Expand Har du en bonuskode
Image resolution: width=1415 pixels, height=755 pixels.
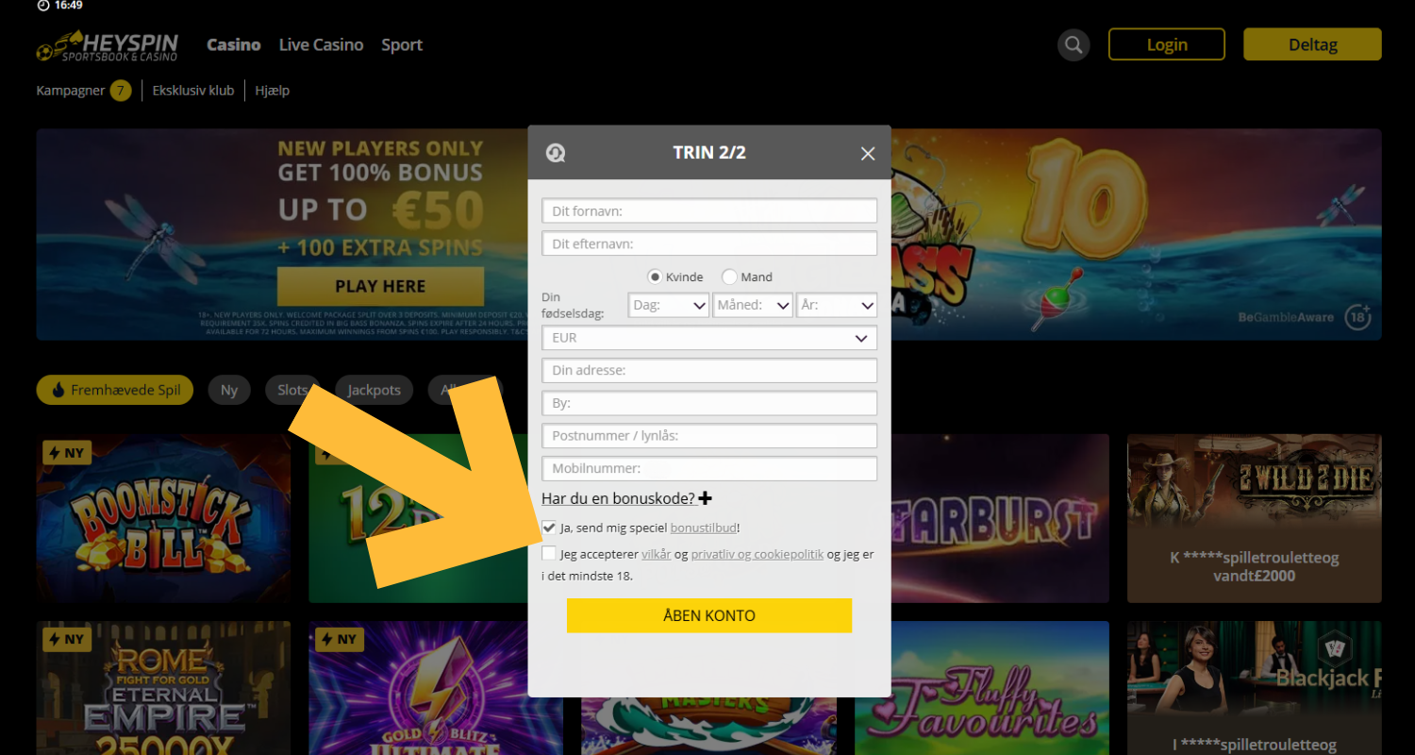[618, 498]
